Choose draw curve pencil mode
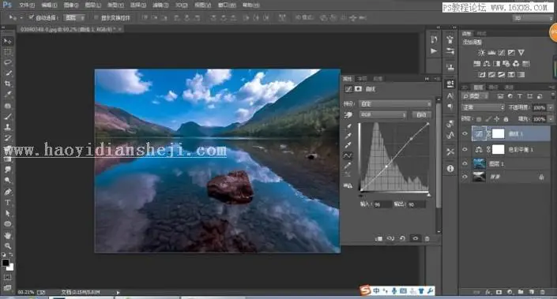Image resolution: width=557 pixels, height=299 pixels. tap(348, 166)
